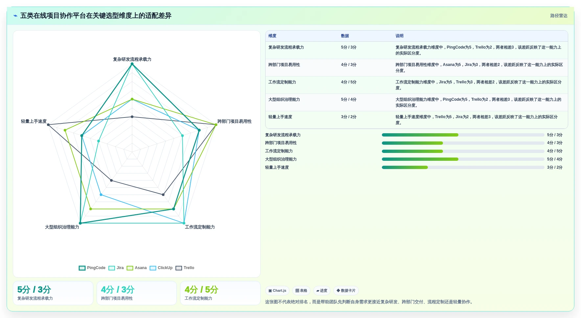Click radar axis label 跨部门项目易用性
The image size is (581, 318).
coord(235,121)
